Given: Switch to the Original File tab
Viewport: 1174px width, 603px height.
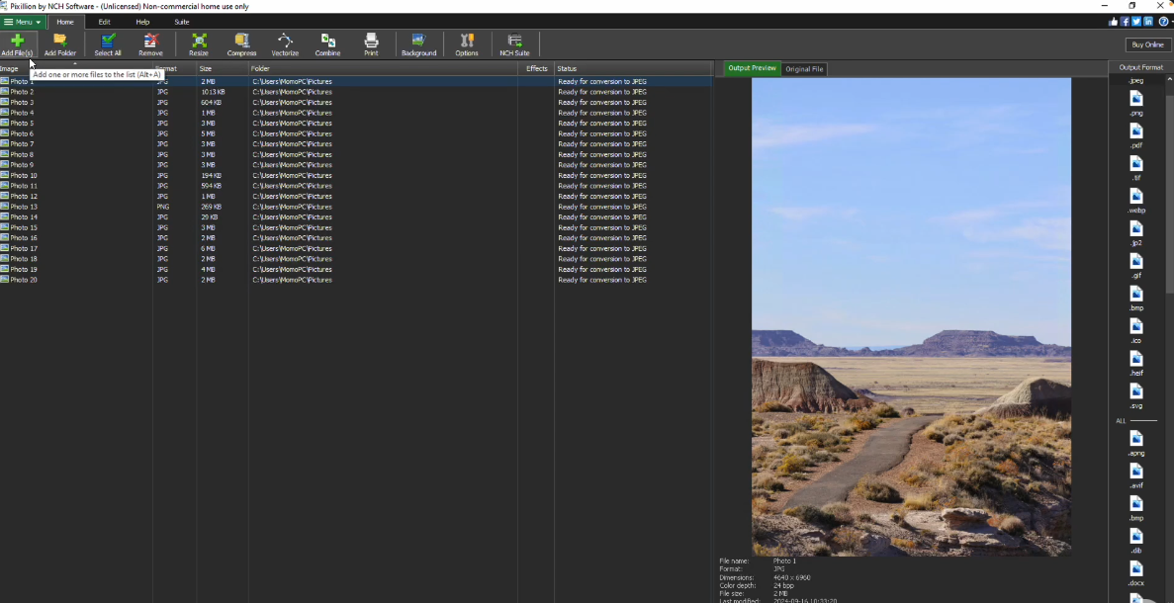Looking at the screenshot, I should [x=804, y=69].
